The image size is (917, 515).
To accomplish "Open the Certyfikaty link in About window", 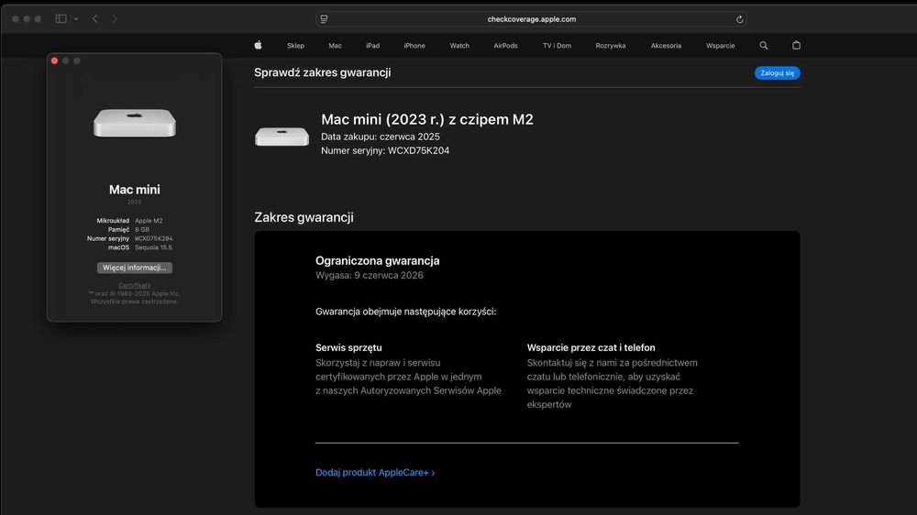I will pos(135,285).
